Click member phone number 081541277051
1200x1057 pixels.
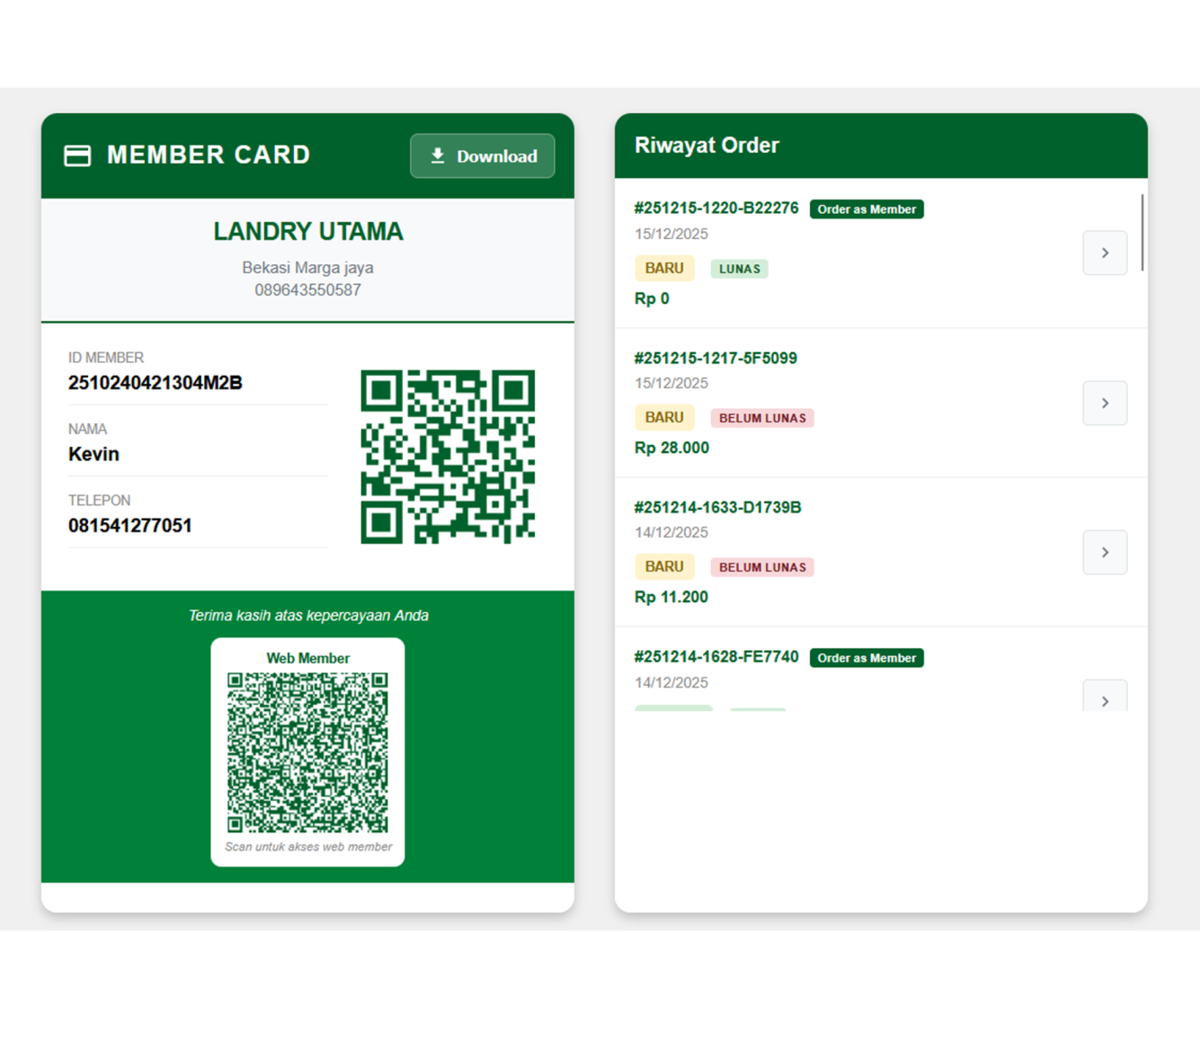[130, 526]
